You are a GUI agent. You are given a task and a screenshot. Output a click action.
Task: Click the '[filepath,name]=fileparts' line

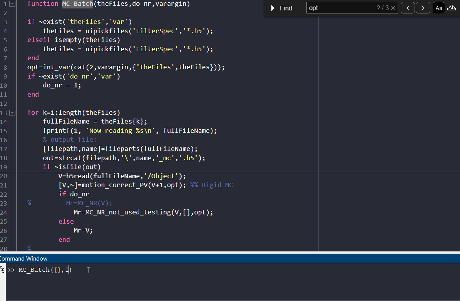pyautogui.click(x=120, y=149)
